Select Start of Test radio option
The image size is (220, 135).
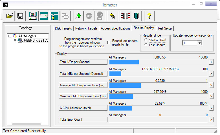point(146,40)
